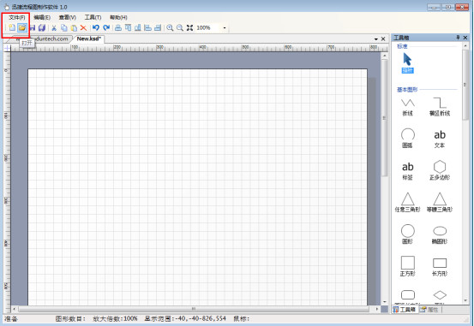Click the Redo arrow icon

coord(106,27)
